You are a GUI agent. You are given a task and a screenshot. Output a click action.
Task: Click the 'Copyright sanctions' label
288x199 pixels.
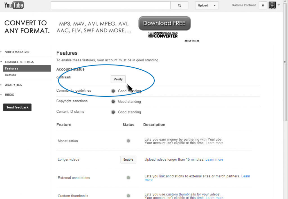point(72,101)
